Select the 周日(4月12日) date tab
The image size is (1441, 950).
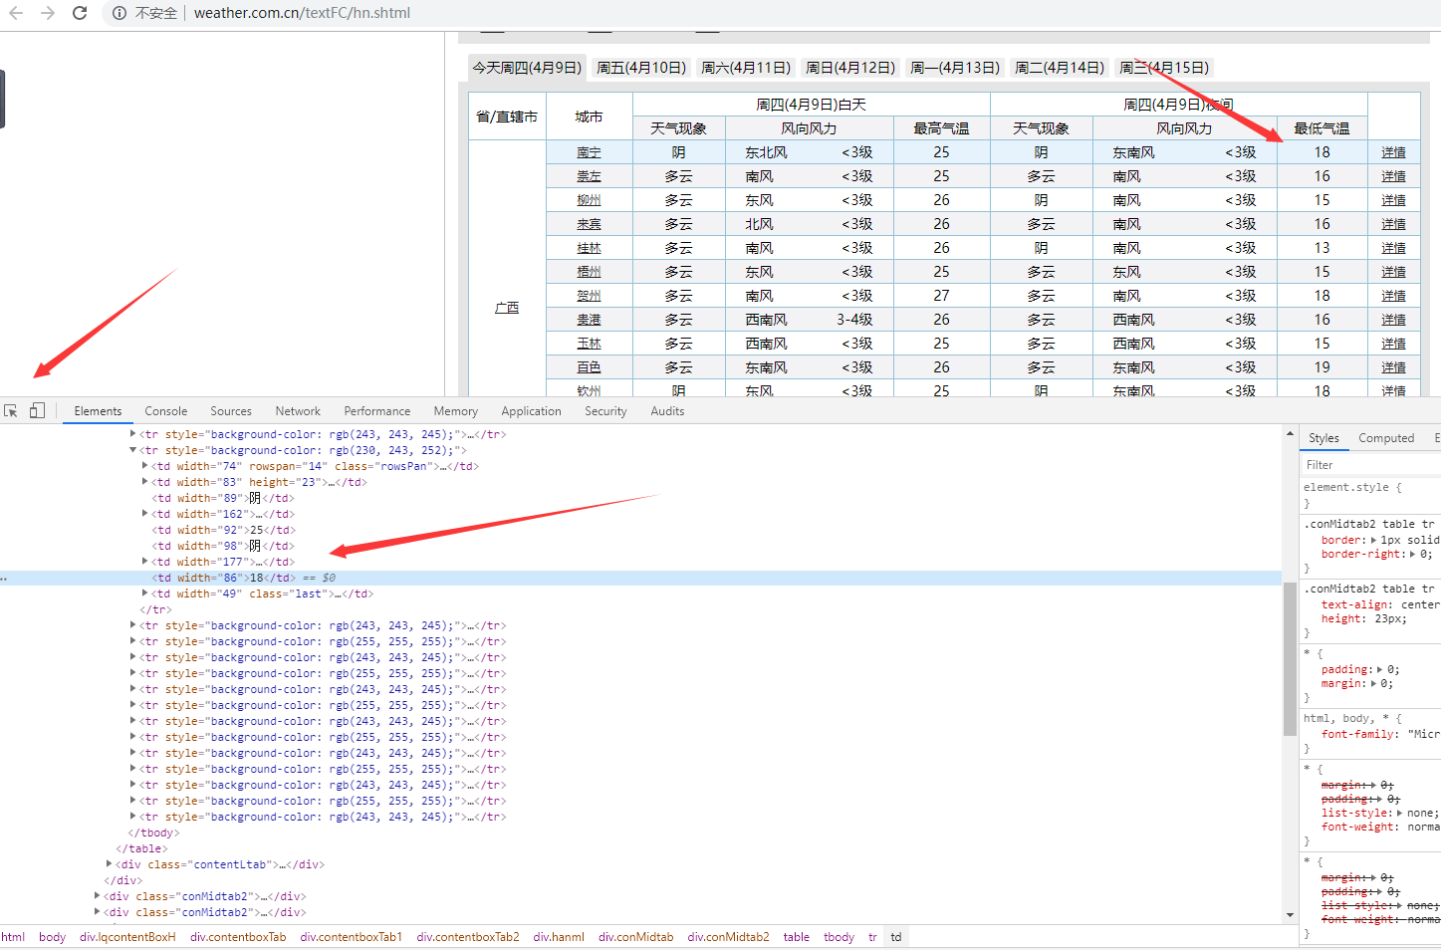point(850,68)
